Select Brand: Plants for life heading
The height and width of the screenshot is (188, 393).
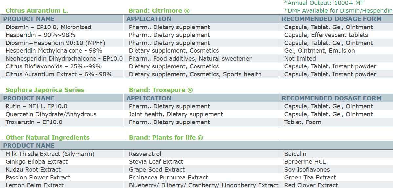(x=166, y=138)
